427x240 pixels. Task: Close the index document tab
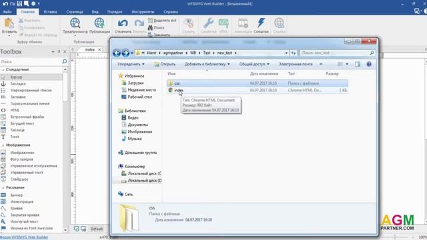point(99,49)
